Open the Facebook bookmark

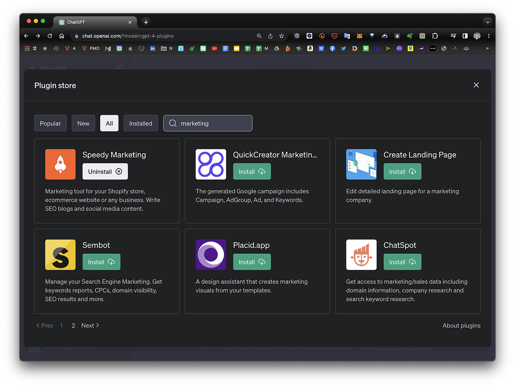click(332, 48)
